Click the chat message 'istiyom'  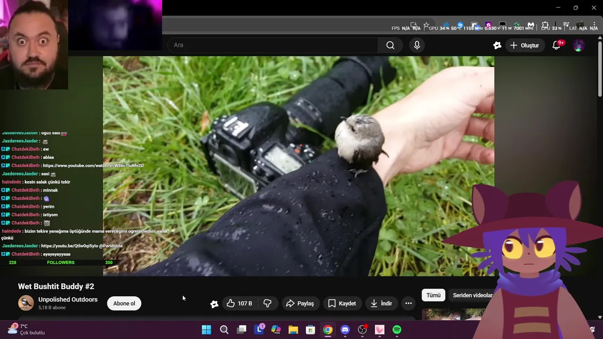(x=50, y=215)
